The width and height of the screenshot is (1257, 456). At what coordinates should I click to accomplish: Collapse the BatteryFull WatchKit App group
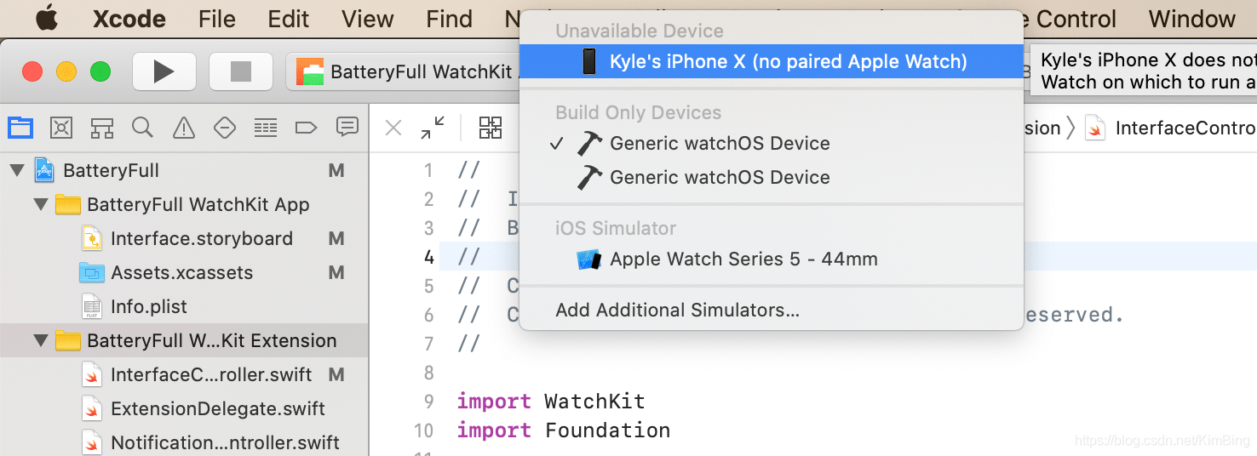tap(40, 205)
